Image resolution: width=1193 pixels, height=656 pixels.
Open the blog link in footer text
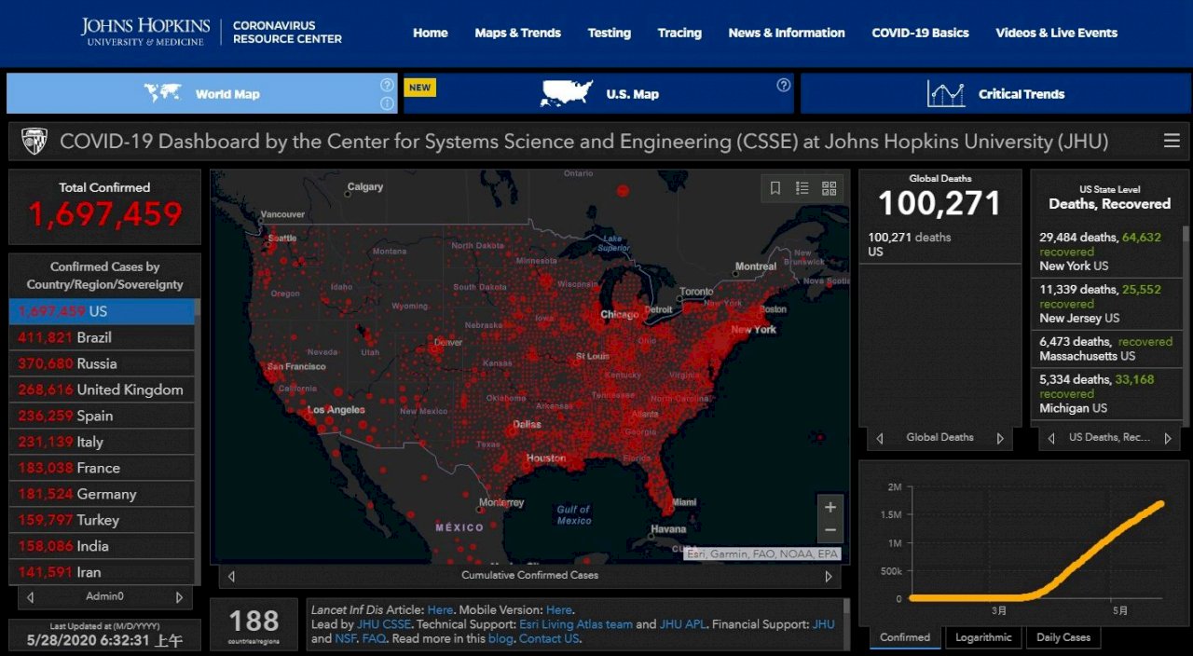click(x=501, y=639)
